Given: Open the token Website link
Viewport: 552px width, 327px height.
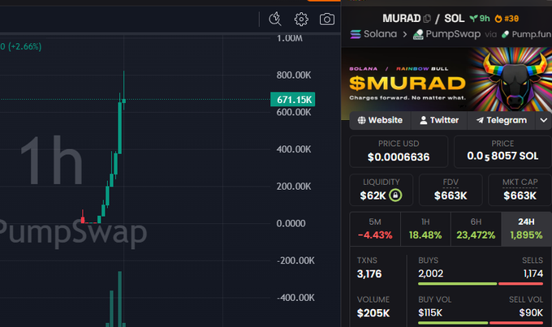Looking at the screenshot, I should click(x=380, y=120).
